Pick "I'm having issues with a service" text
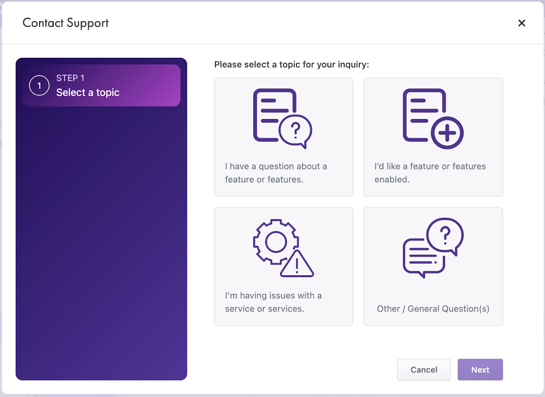545x397 pixels. 273,302
